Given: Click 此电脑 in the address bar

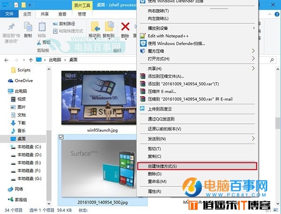Looking at the screenshot, I should click(x=55, y=60).
